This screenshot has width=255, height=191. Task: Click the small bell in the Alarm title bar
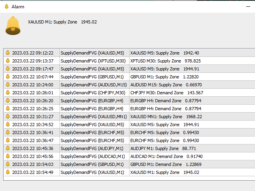click(6, 7)
